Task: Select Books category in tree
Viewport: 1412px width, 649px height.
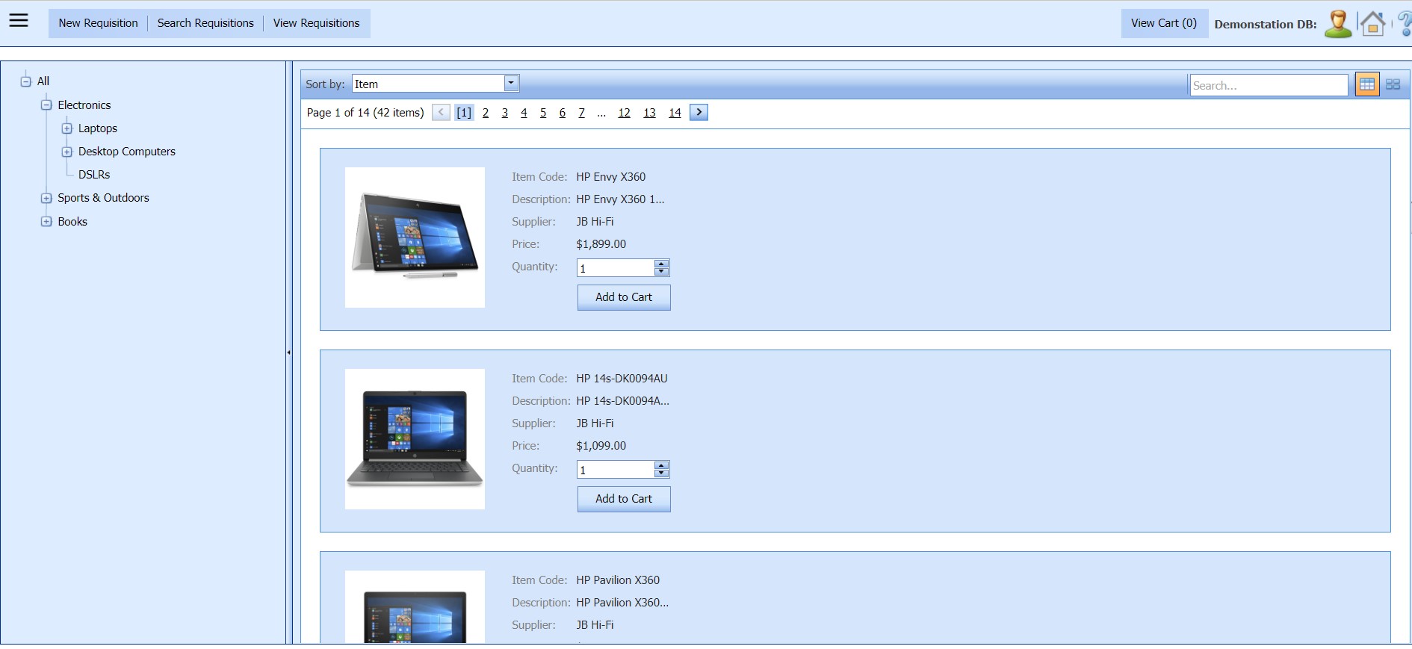Action: coord(72,222)
